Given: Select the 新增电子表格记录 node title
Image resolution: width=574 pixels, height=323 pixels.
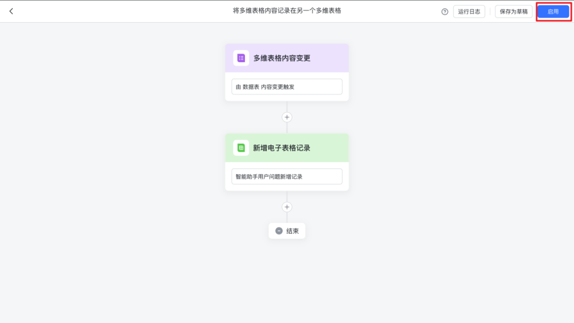Looking at the screenshot, I should 282,148.
